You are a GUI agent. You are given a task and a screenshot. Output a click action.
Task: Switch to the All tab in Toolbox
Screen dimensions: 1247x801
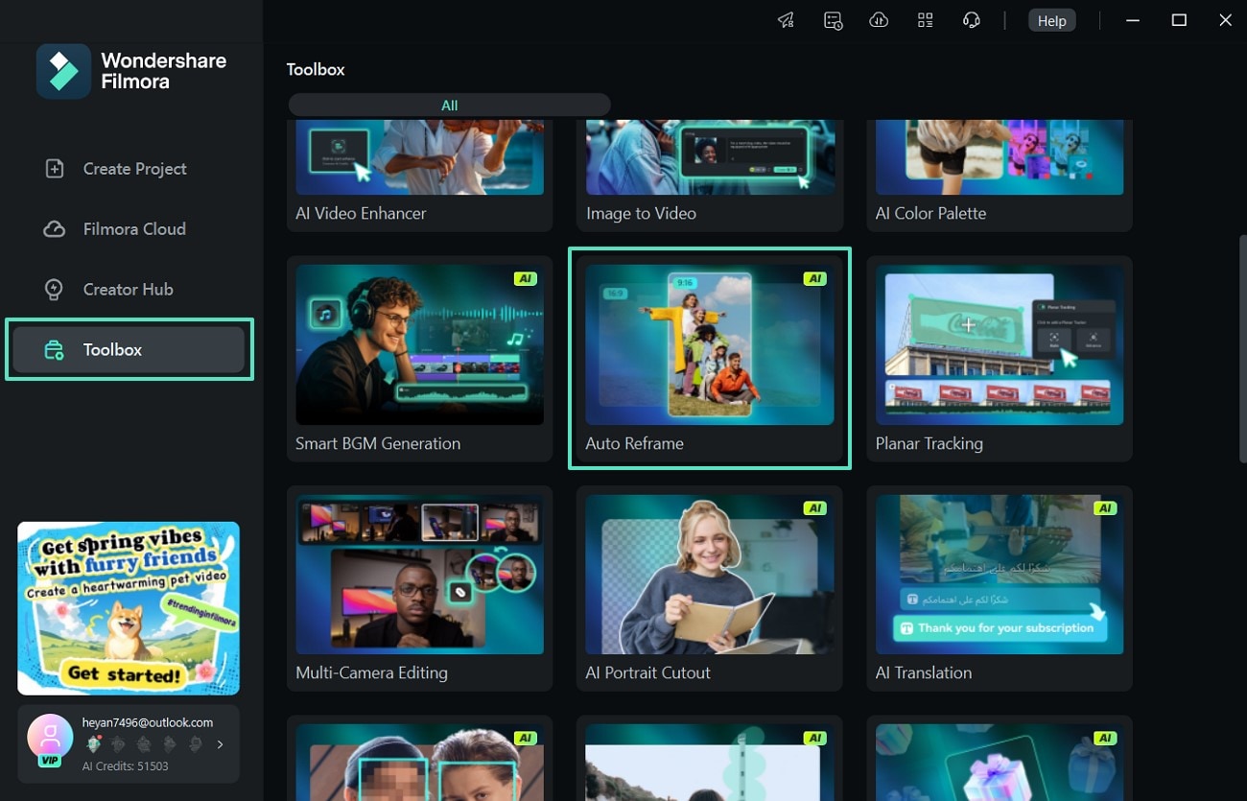point(450,106)
